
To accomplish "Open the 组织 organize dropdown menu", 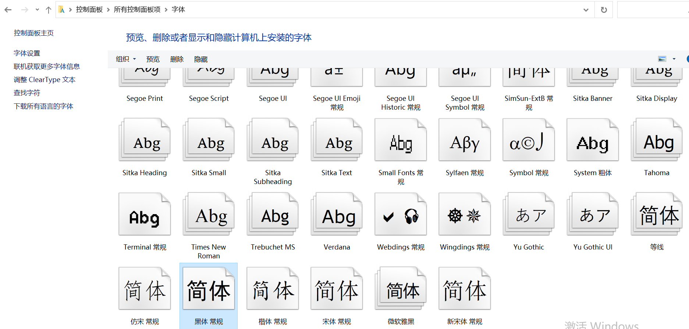I will (126, 59).
